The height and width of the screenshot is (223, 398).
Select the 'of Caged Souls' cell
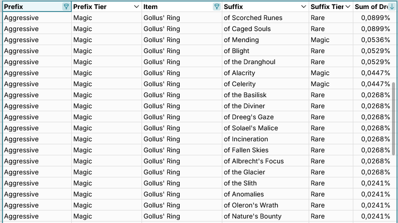(265, 29)
